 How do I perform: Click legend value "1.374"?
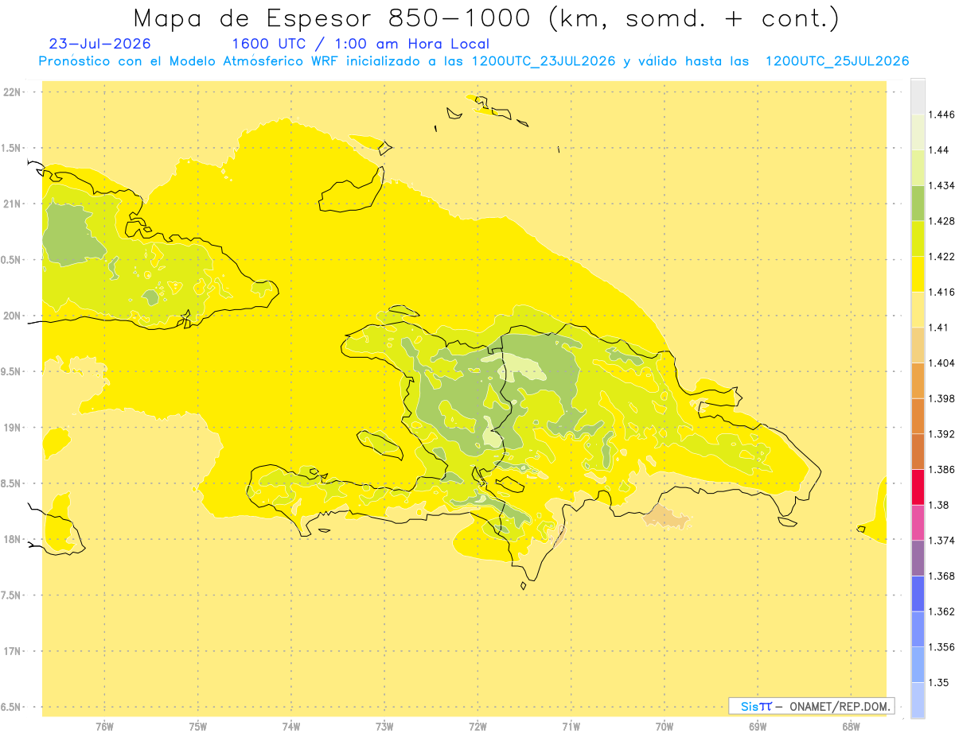tap(941, 541)
